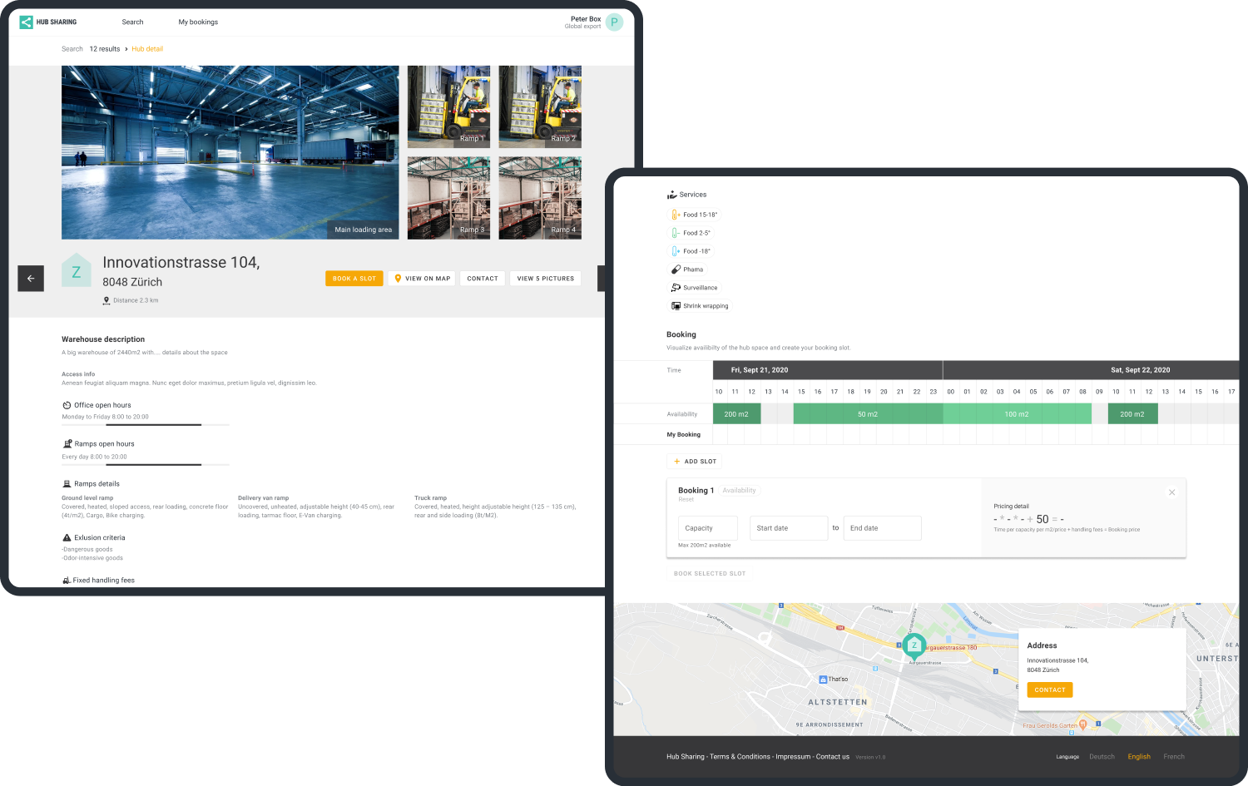Open My bookings in top navigation
The height and width of the screenshot is (786, 1248).
[x=198, y=22]
